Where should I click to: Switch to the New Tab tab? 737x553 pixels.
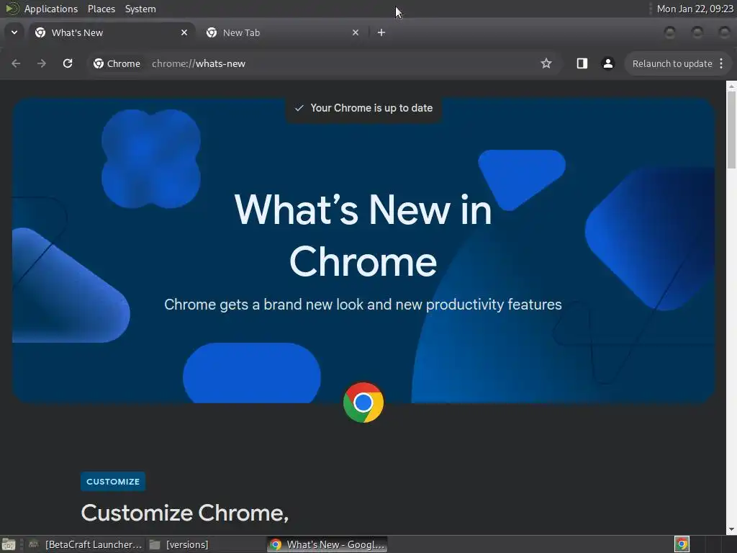coord(283,32)
